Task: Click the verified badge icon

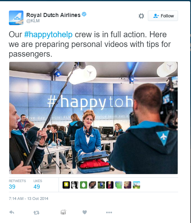Action: [x=84, y=14]
